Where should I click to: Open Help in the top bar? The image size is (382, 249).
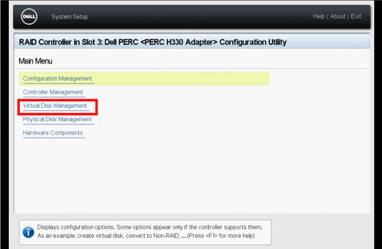(319, 17)
